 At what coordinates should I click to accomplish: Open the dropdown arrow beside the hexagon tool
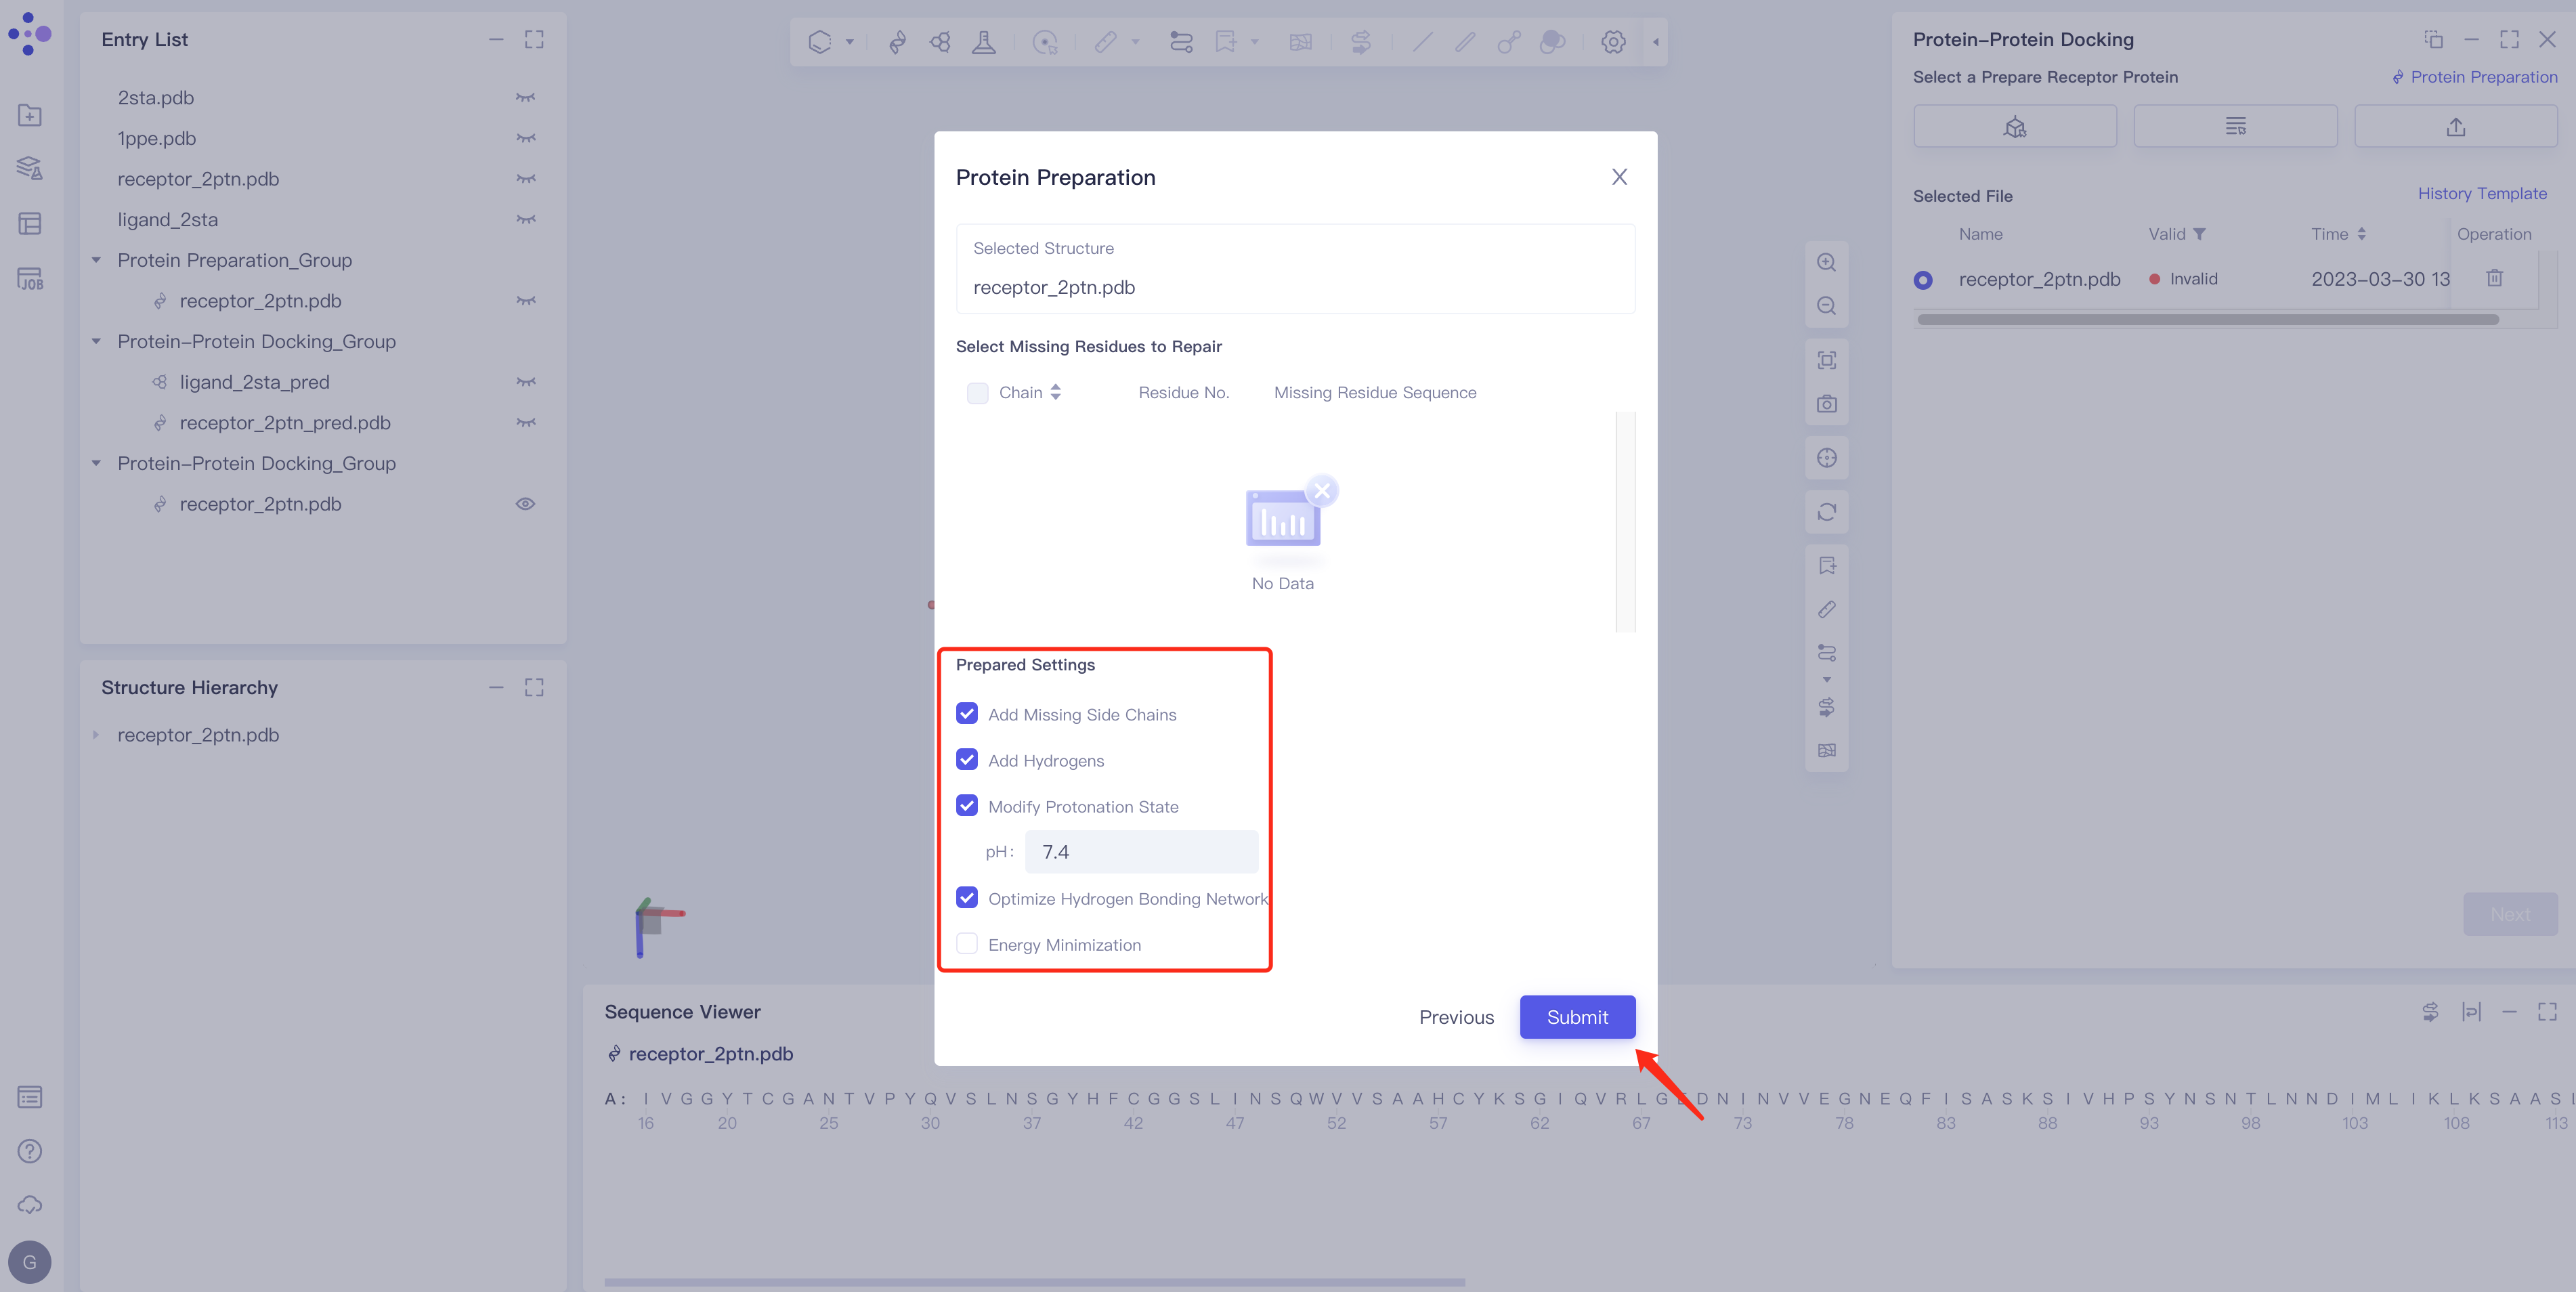(849, 42)
